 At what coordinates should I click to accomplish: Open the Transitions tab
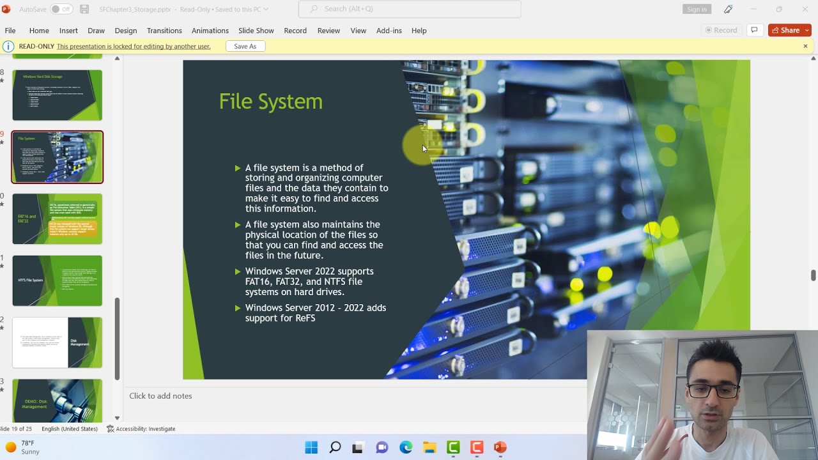click(x=164, y=31)
